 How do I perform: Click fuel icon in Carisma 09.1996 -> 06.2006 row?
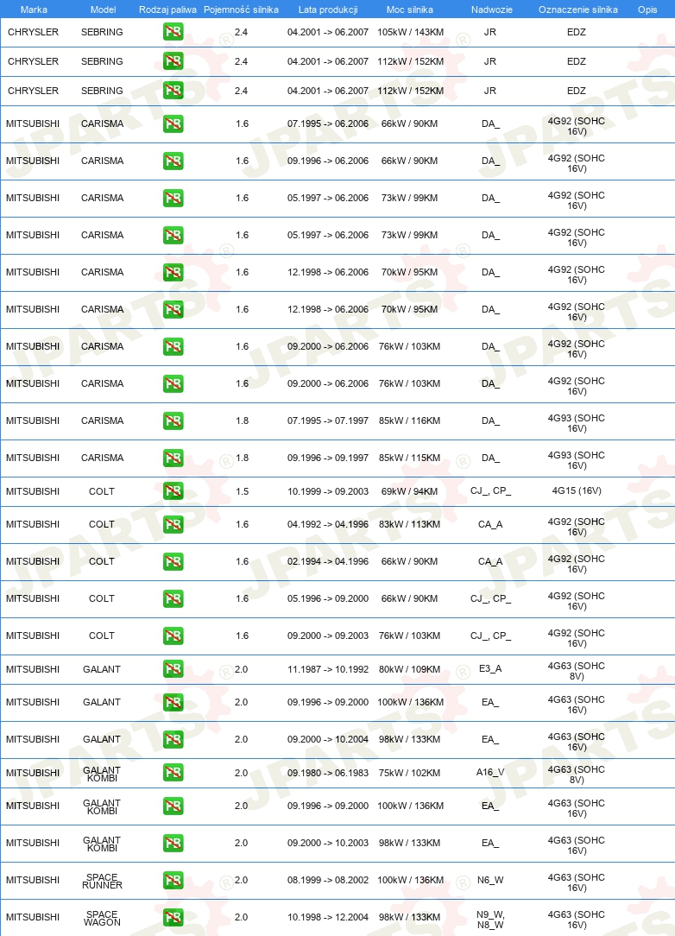pos(173,161)
